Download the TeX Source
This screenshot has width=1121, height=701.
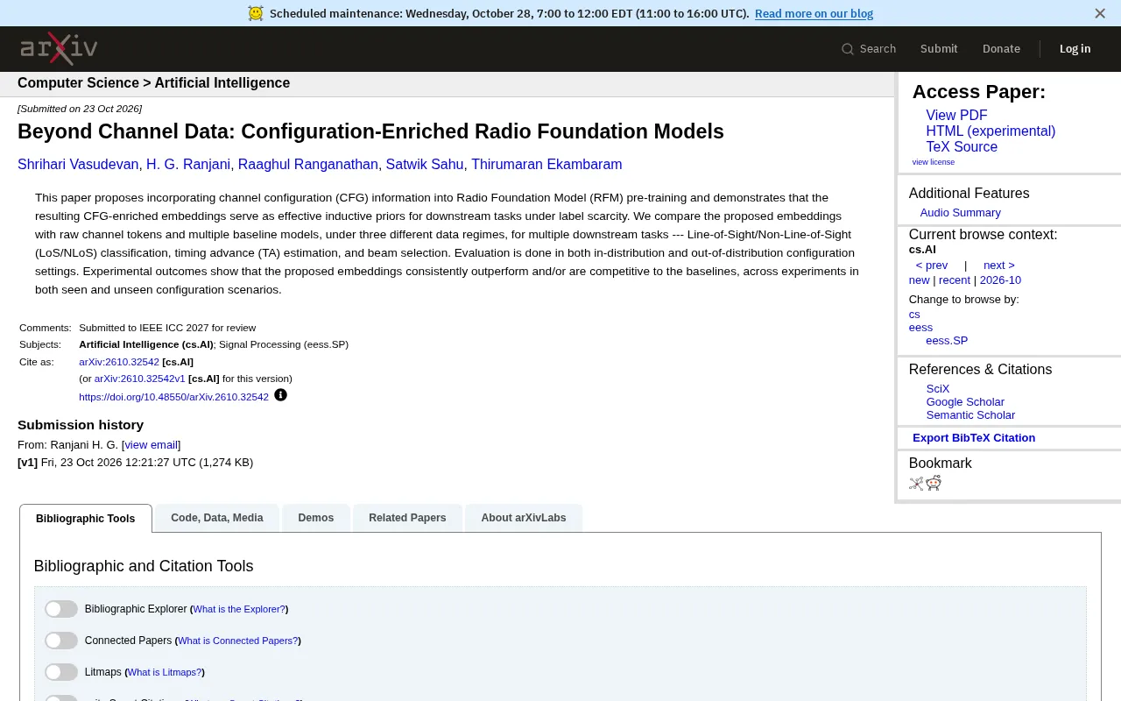point(962,147)
